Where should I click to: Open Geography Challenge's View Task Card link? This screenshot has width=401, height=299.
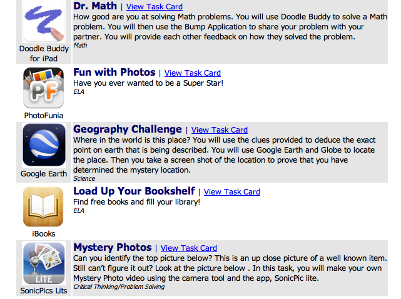[x=220, y=130]
